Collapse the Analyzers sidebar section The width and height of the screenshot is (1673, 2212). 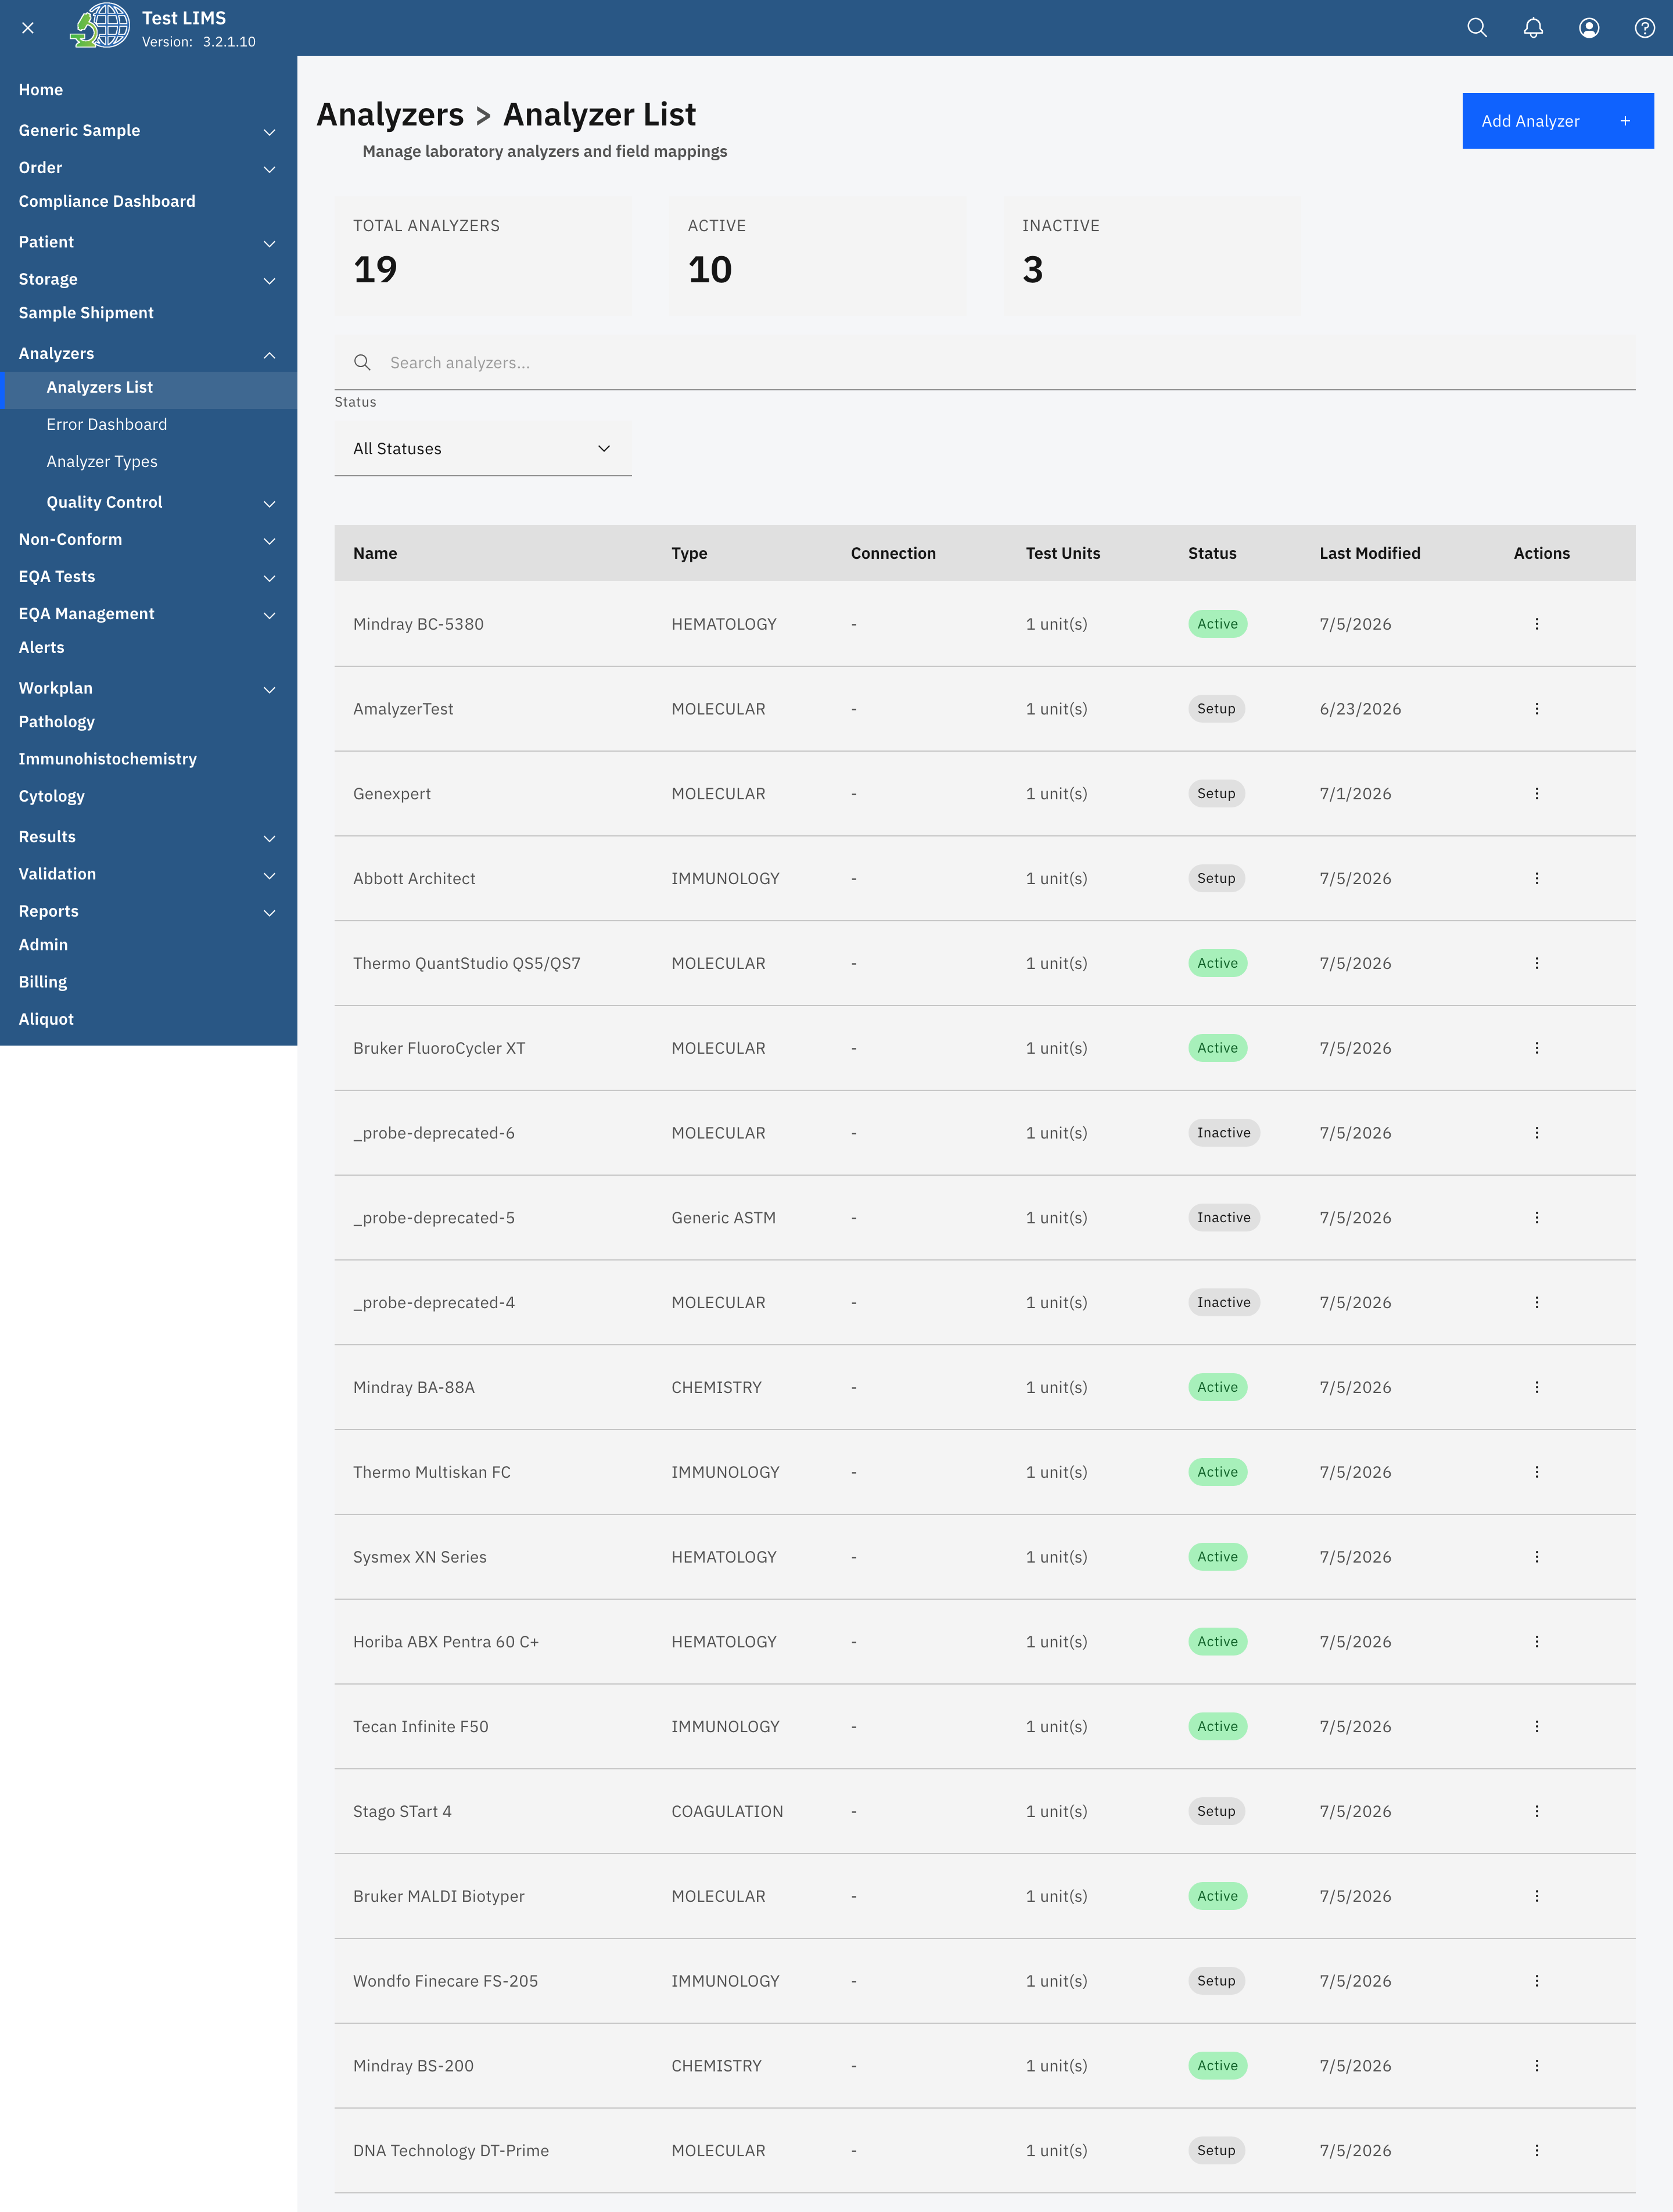[x=148, y=354]
